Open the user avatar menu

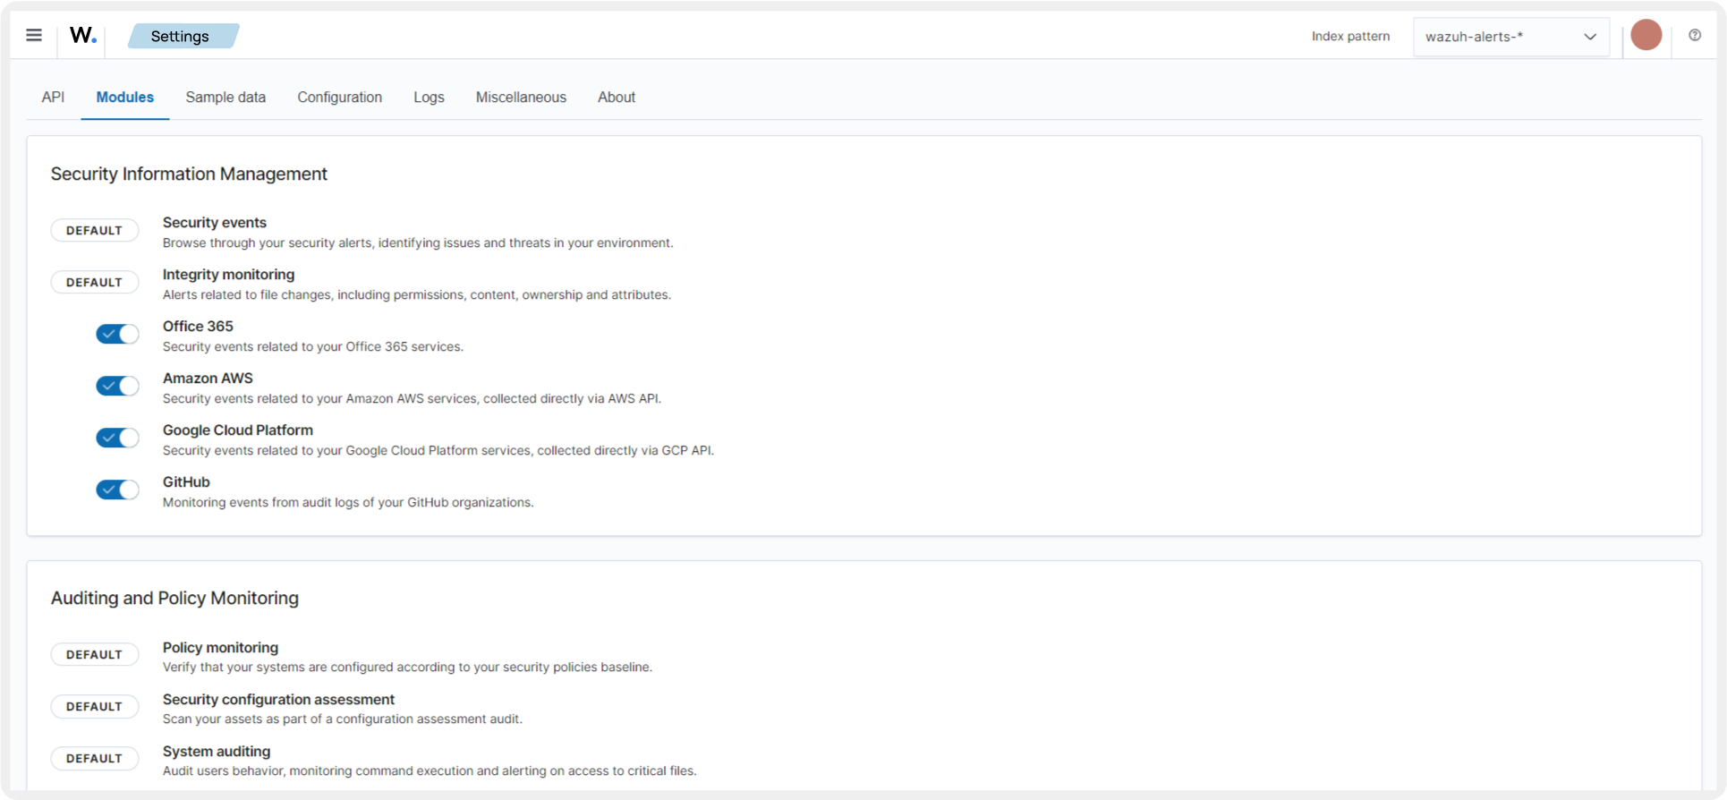tap(1646, 36)
